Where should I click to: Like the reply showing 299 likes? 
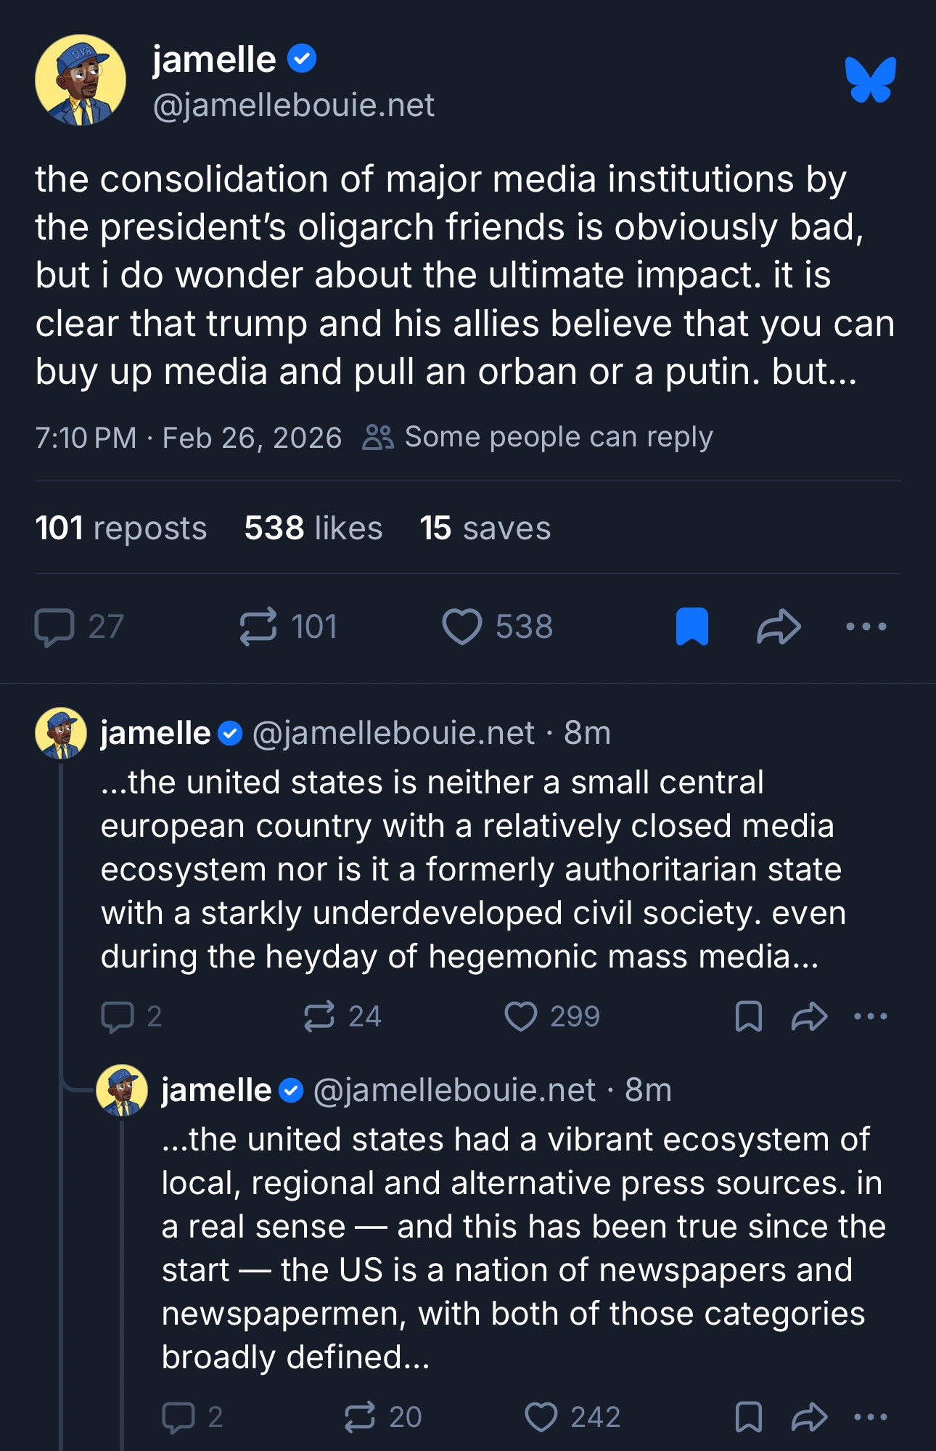coord(521,1017)
